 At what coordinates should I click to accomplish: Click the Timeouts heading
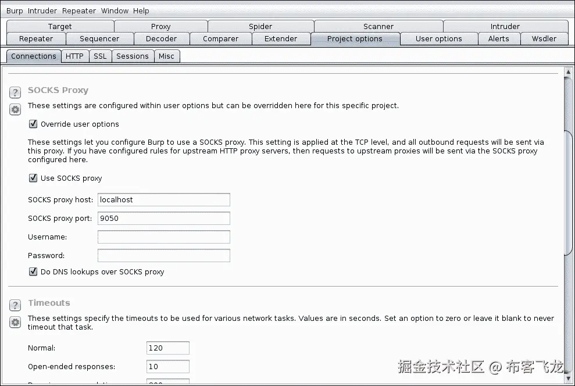tap(49, 303)
